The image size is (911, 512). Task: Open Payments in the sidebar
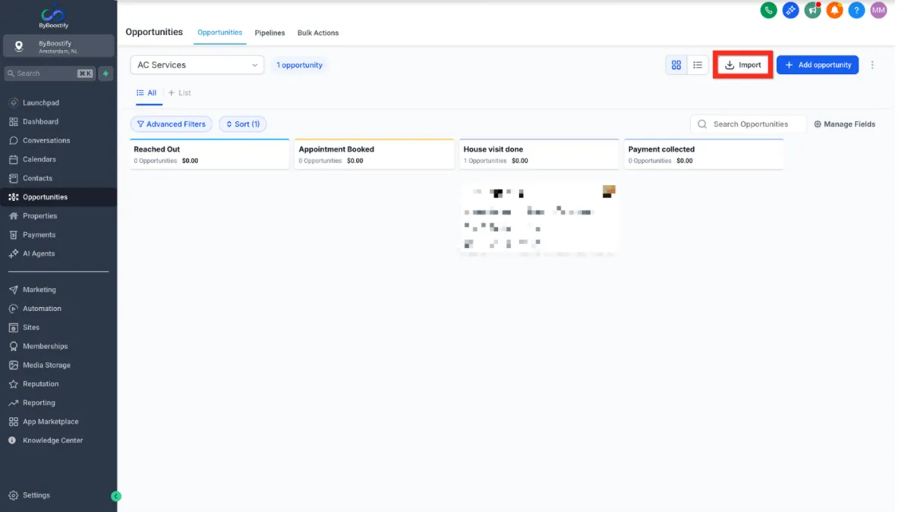tap(58, 235)
